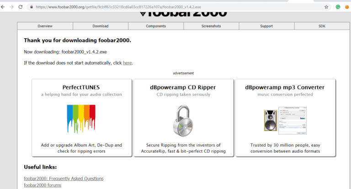The height and width of the screenshot is (189, 351).
Task: Open the Overview tab
Action: click(x=45, y=26)
